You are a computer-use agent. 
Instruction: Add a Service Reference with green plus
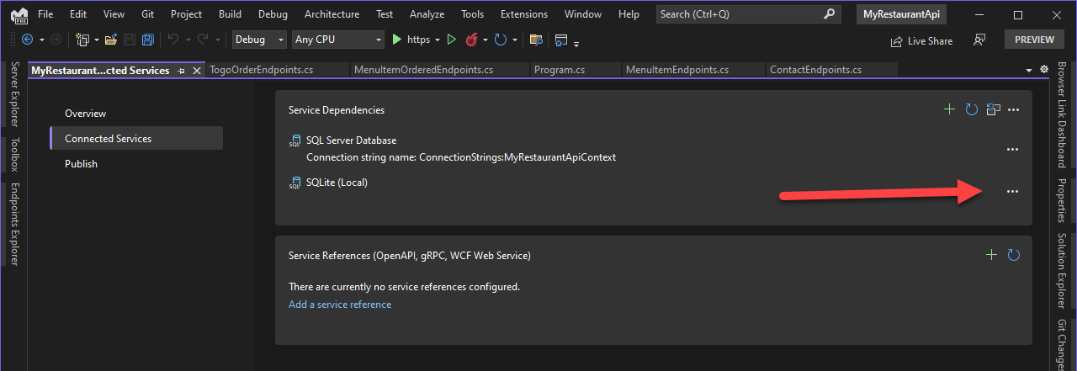[991, 254]
